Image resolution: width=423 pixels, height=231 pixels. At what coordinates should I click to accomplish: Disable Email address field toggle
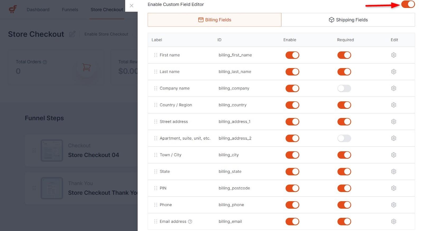click(x=292, y=221)
